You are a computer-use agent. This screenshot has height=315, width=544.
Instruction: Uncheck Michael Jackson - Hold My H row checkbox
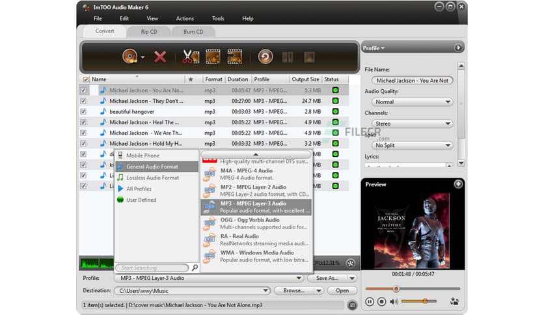pos(83,143)
